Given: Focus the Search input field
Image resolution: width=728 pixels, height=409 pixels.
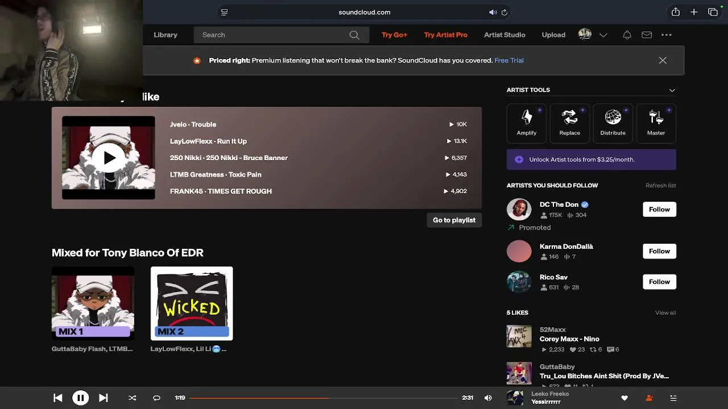Looking at the screenshot, I should pyautogui.click(x=281, y=35).
